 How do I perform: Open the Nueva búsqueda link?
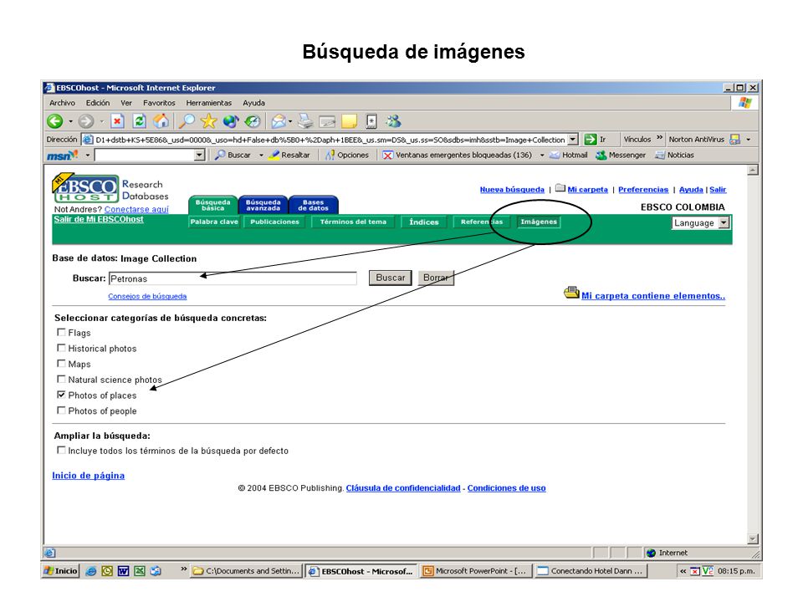(x=512, y=190)
